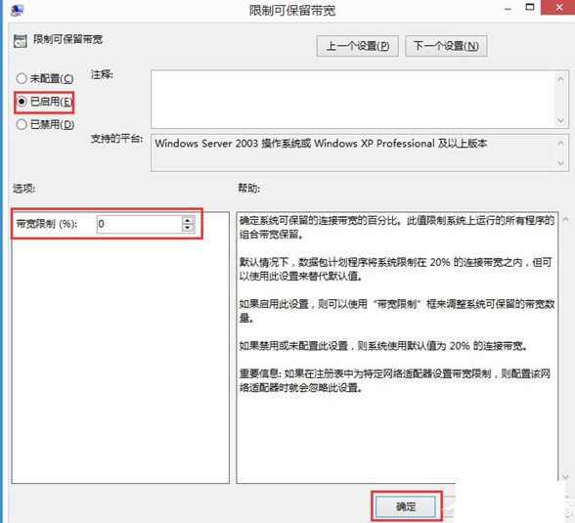Increase bandwidth limit with up spinner arrow
The image size is (575, 523).
[x=188, y=220]
